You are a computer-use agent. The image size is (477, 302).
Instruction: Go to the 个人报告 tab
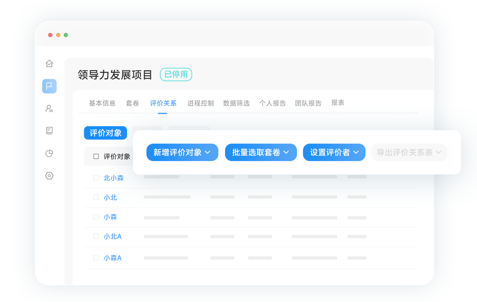pyautogui.click(x=272, y=103)
